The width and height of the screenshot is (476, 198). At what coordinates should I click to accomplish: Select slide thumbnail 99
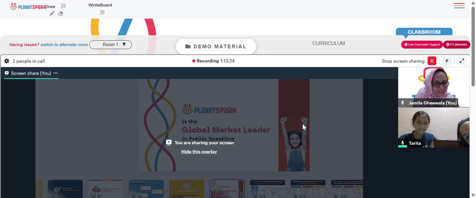click(187, 189)
